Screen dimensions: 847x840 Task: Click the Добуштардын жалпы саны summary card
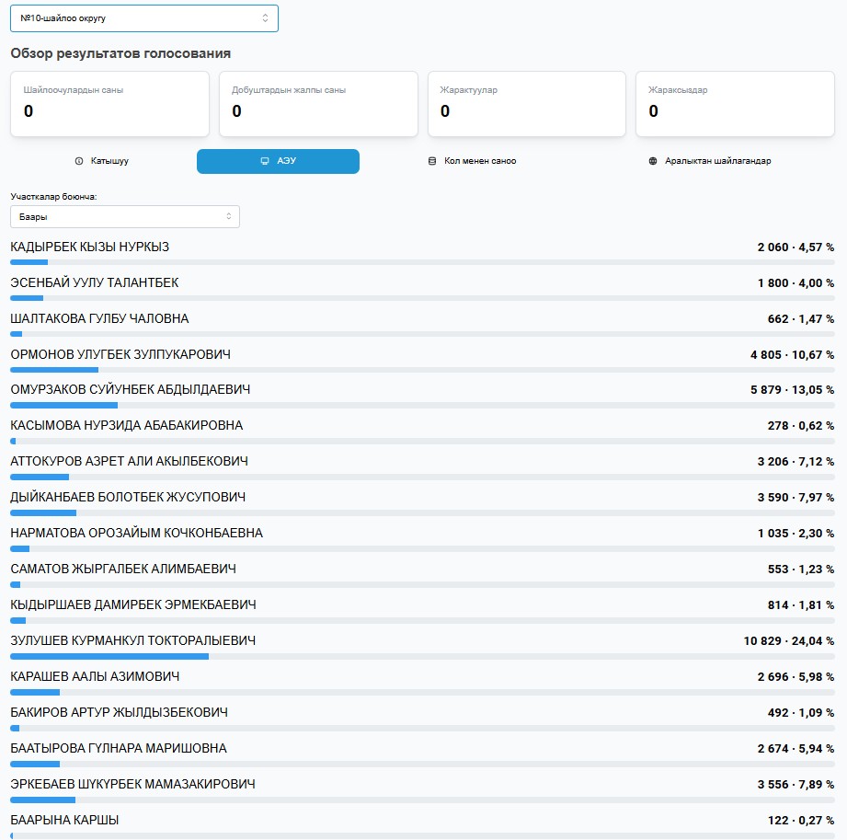tap(317, 104)
